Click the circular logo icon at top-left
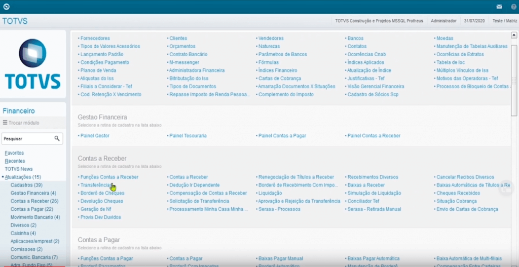The height and width of the screenshot is (267, 519). (x=6, y=7)
